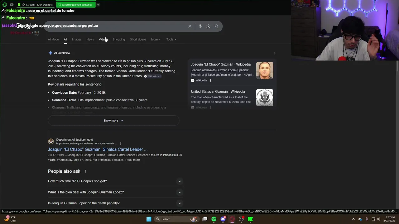Screen dimensions: 399x224
Task: Search by image with Google Lens
Action: pos(208,26)
